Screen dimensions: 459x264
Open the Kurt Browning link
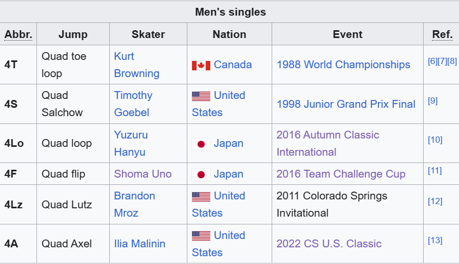(137, 65)
